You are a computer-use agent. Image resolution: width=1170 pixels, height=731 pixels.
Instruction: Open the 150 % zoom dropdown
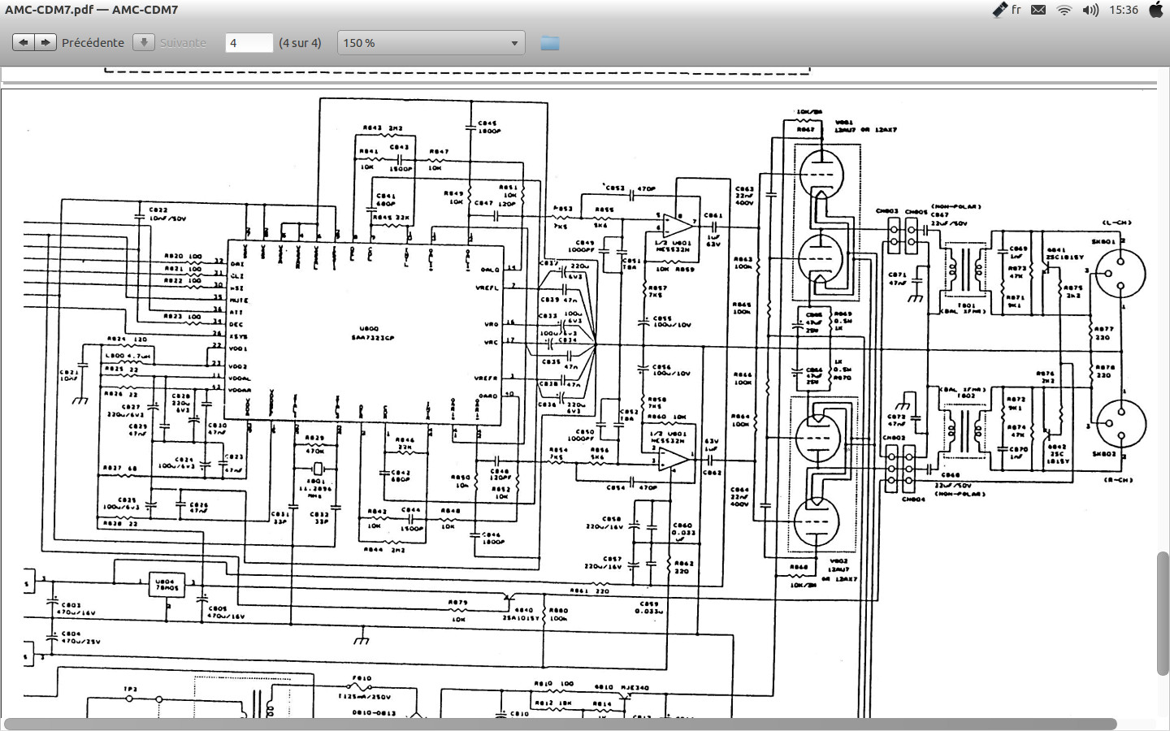coord(431,43)
